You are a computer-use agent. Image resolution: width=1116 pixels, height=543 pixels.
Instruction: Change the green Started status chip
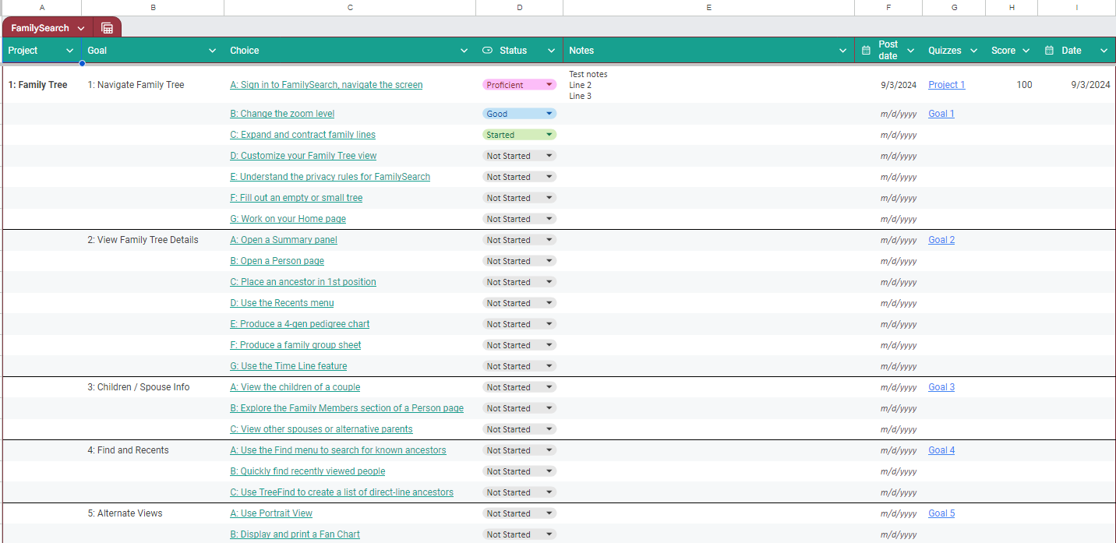(x=519, y=135)
